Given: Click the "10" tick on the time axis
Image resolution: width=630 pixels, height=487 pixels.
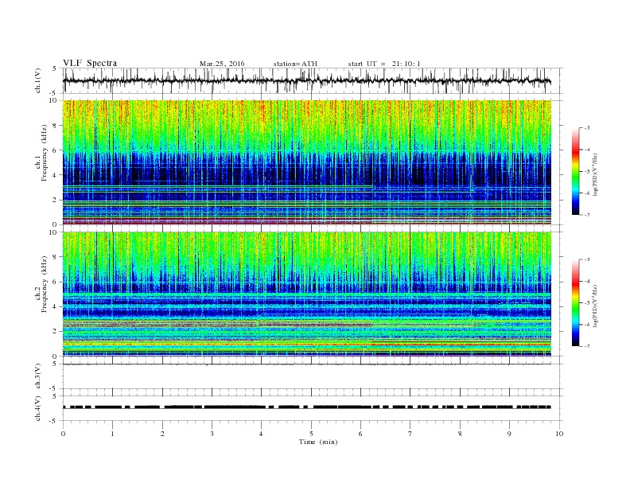Looking at the screenshot, I should [x=559, y=434].
